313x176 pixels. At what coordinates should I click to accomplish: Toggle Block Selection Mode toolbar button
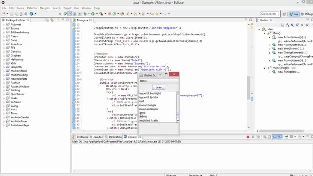pyautogui.click(x=75, y=14)
